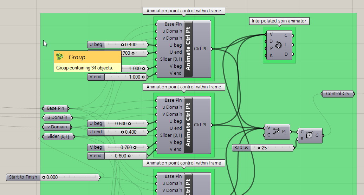Click the V beg slider handle at 0.750
The image size is (364, 195).
[x=135, y=148]
